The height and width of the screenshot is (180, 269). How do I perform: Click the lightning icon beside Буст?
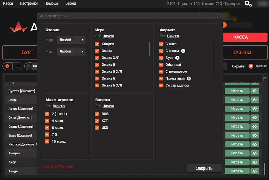(x=177, y=58)
